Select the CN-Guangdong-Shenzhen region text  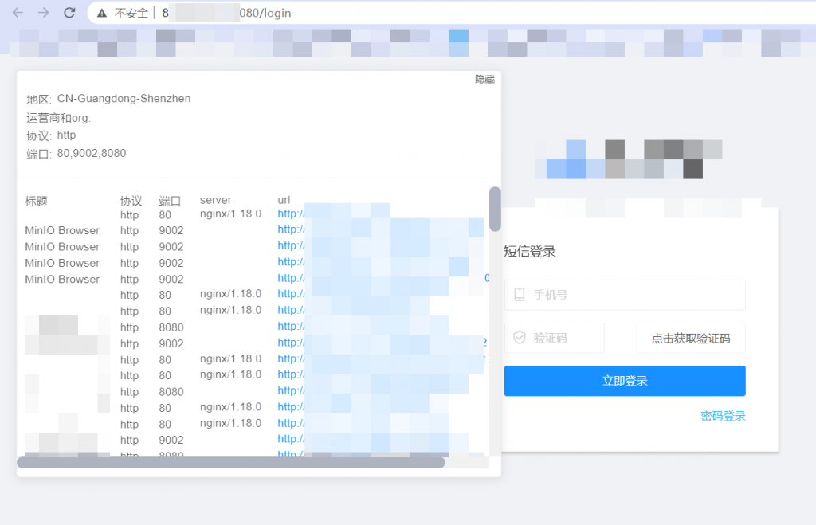pyautogui.click(x=124, y=98)
